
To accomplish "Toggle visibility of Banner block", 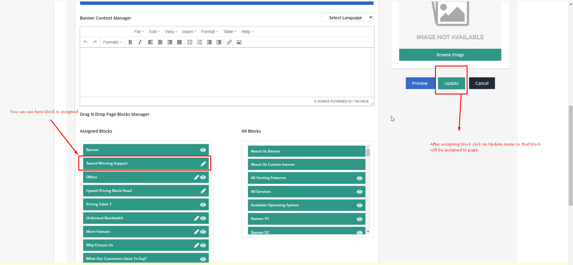I will click(203, 150).
